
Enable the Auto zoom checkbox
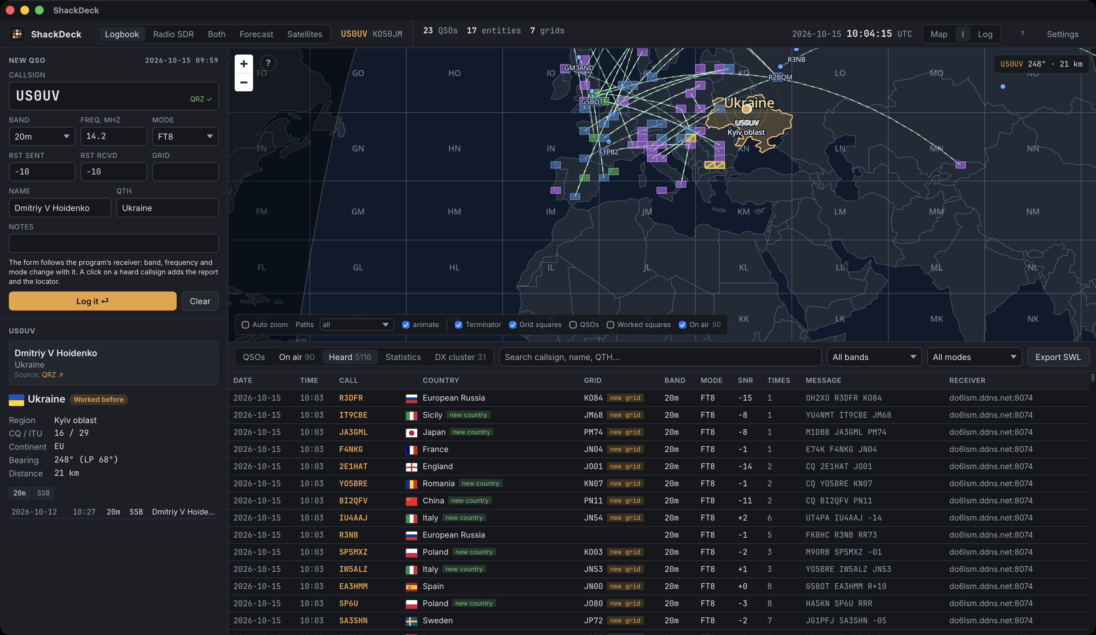coord(245,325)
